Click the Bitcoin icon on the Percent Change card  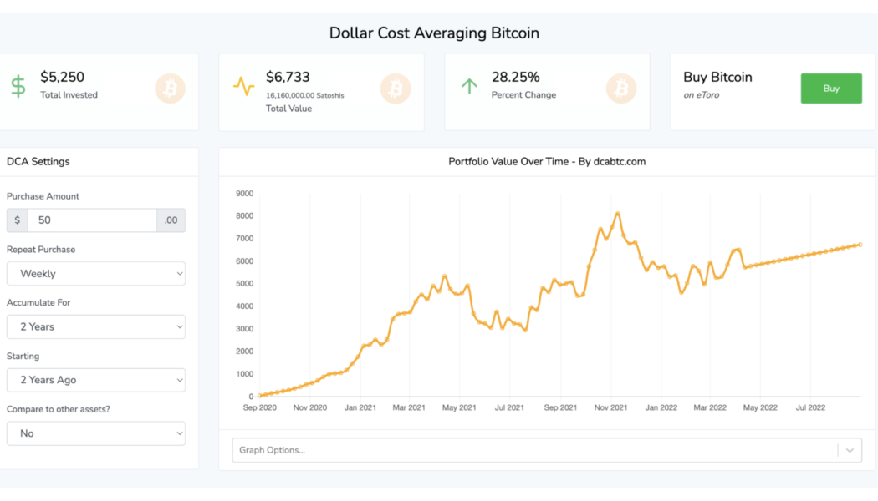click(x=620, y=88)
